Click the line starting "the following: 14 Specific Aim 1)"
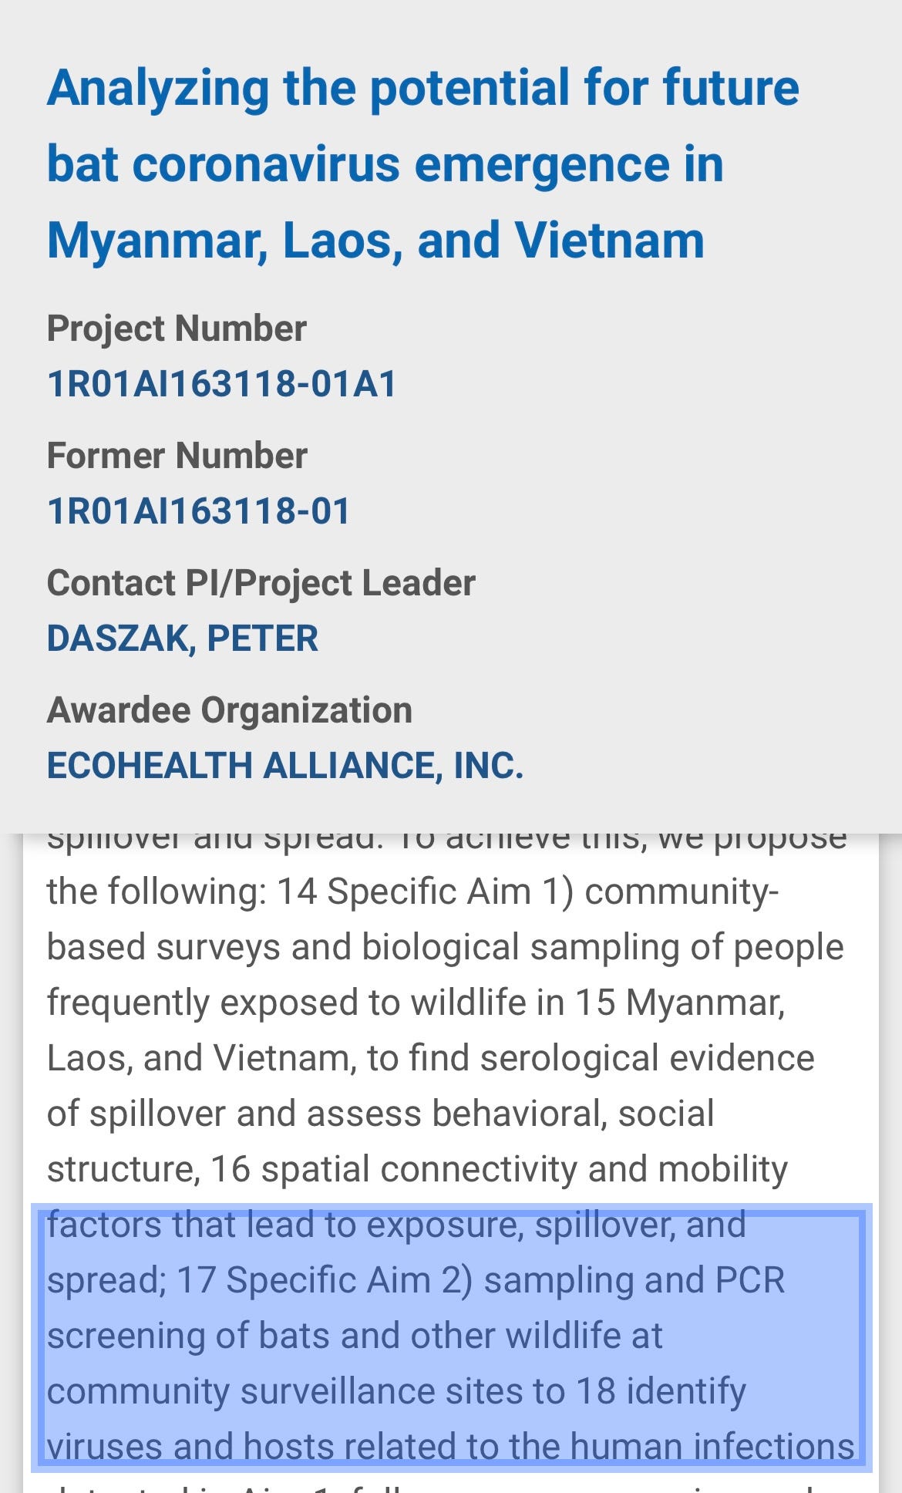Screen dimensions: 902x1493 pos(412,892)
